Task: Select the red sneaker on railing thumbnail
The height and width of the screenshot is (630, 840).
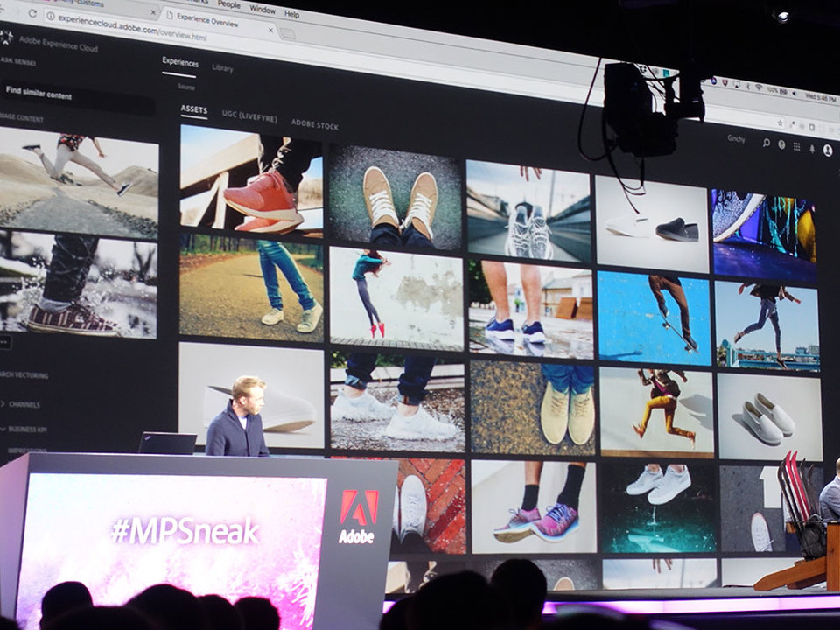Action: click(251, 179)
